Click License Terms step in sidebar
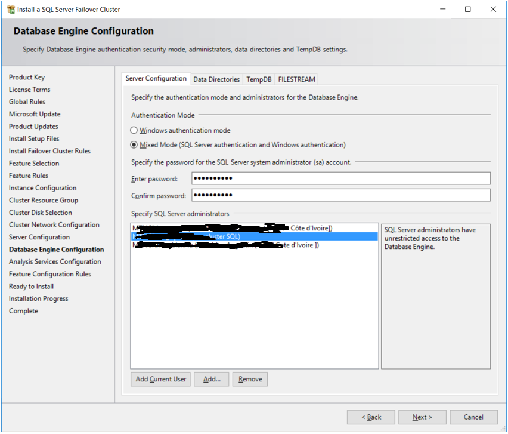508x434 pixels. (29, 90)
